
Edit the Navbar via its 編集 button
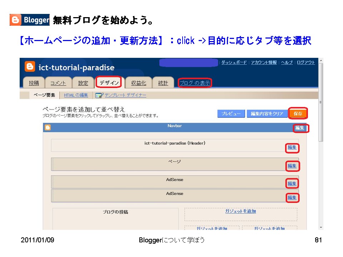(x=300, y=128)
